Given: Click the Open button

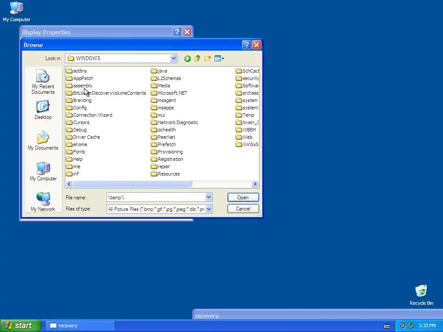Looking at the screenshot, I should click(x=243, y=197).
